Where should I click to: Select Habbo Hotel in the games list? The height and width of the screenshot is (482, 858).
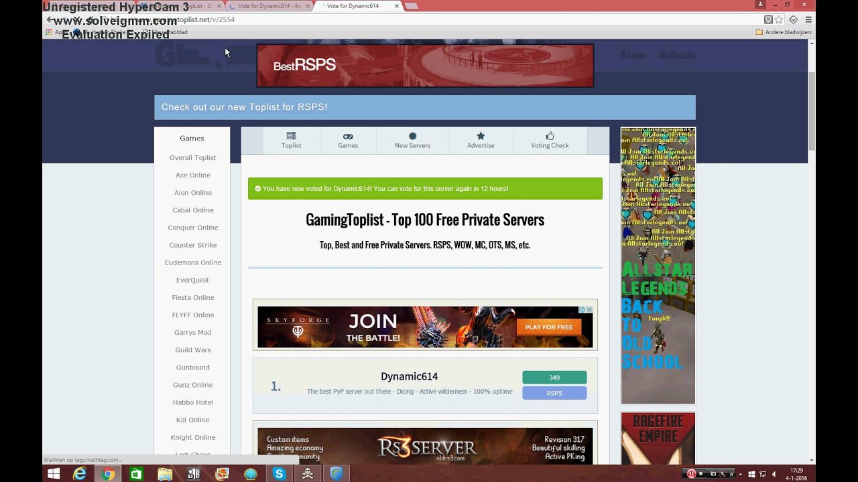[192, 402]
